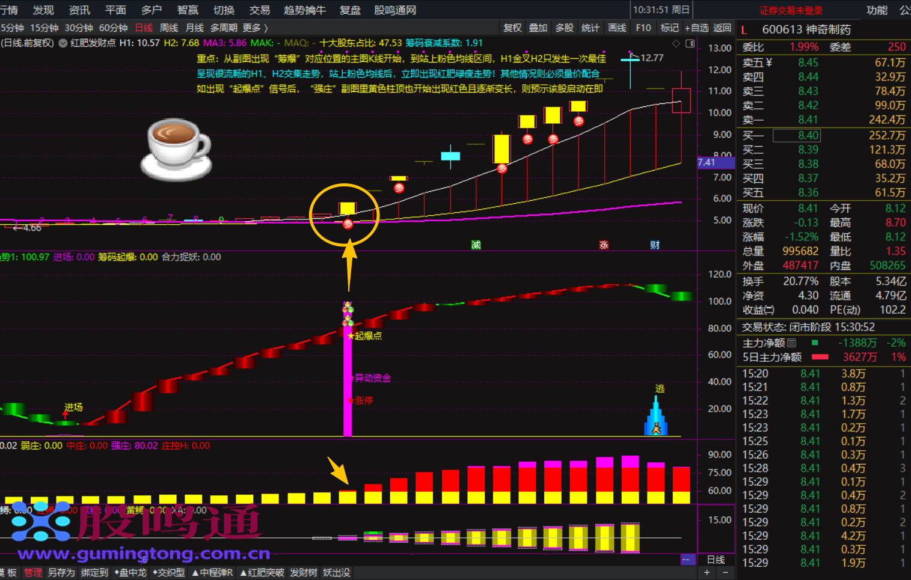911x580 pixels.
Task: Select the 发财树 indicator template
Action: 304,573
